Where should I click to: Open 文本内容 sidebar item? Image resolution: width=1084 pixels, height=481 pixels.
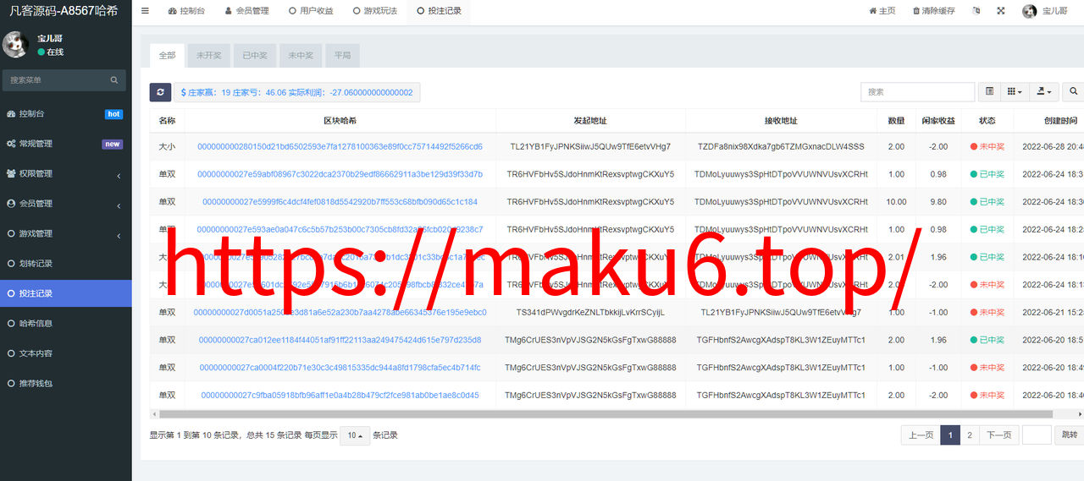point(65,353)
